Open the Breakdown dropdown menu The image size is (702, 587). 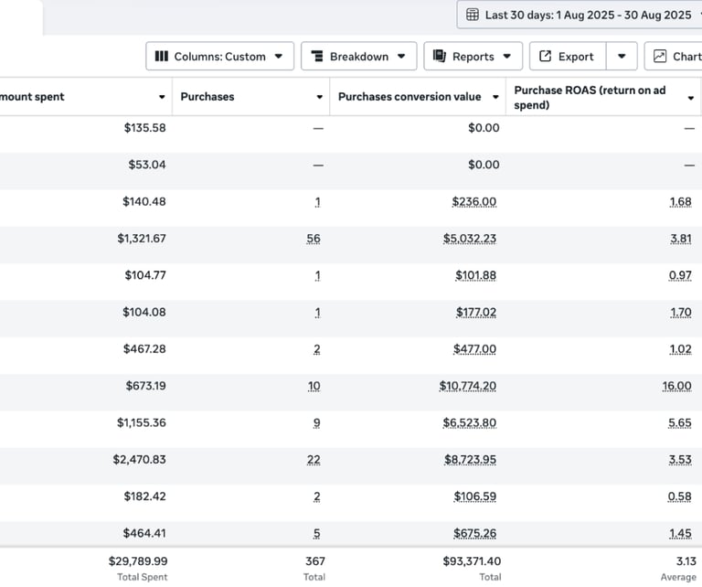coord(359,57)
